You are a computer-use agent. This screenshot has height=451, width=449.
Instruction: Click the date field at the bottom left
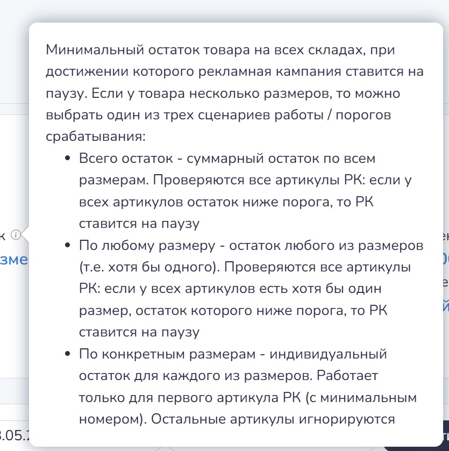coord(13,435)
